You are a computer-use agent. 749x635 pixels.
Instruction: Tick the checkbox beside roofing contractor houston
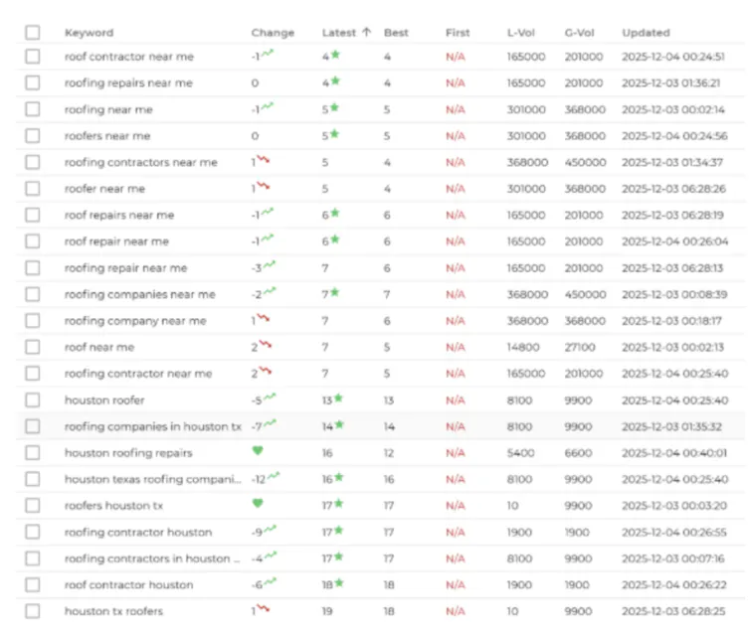33,532
